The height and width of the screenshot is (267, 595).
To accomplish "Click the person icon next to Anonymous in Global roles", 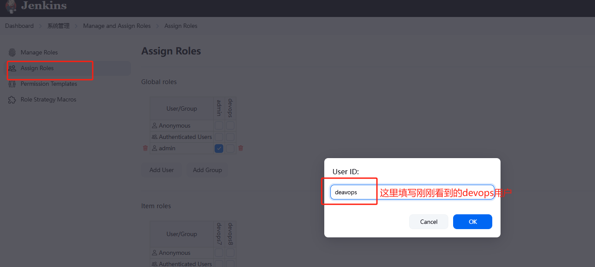I will click(155, 125).
